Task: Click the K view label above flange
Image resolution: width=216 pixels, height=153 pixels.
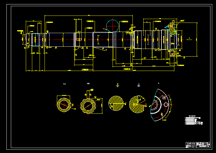Action: pos(159,83)
